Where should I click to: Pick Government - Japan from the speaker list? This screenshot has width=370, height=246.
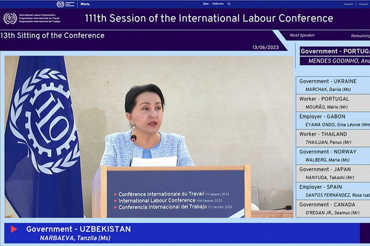(334, 173)
